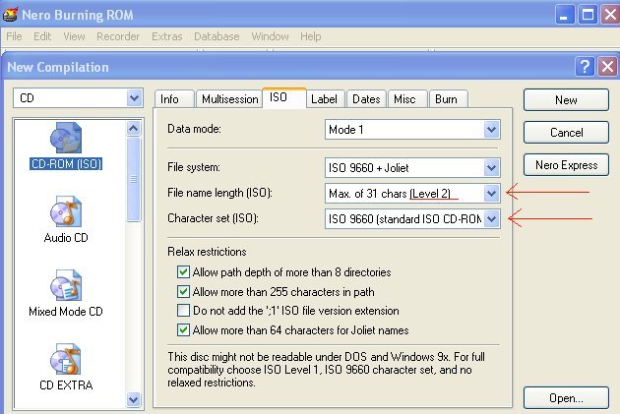Click the Nero Burning ROM title bar icon
The width and height of the screenshot is (620, 414).
[x=10, y=15]
